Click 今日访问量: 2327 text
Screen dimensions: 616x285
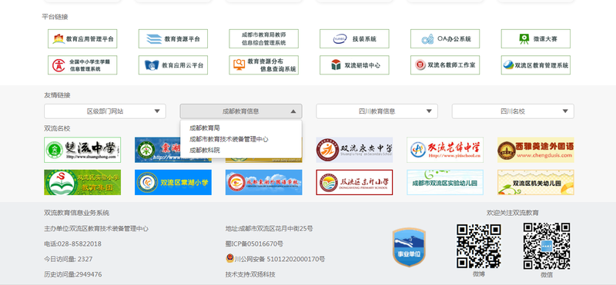pos(69,259)
